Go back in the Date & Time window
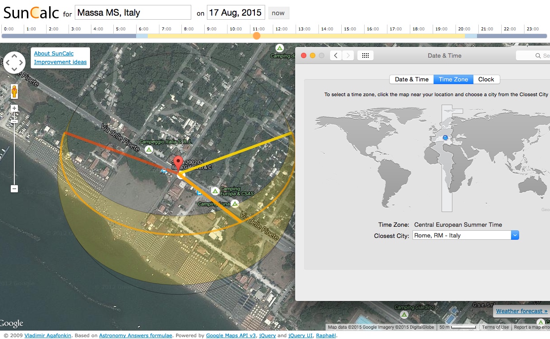The height and width of the screenshot is (339, 550). tap(336, 55)
